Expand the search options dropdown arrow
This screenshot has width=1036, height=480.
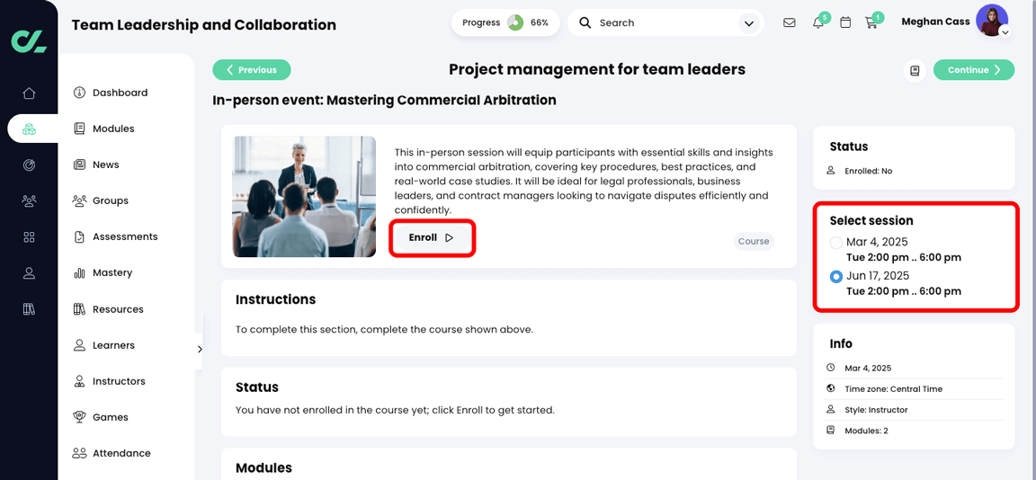click(748, 23)
